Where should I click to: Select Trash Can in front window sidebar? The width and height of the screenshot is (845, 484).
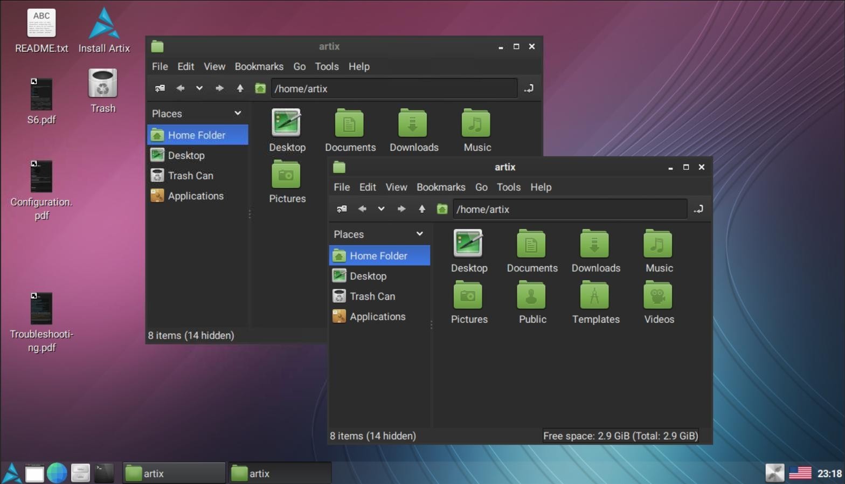(x=379, y=296)
